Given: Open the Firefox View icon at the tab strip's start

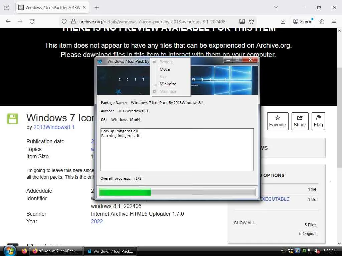Looking at the screenshot, I should pyautogui.click(x=7, y=7).
